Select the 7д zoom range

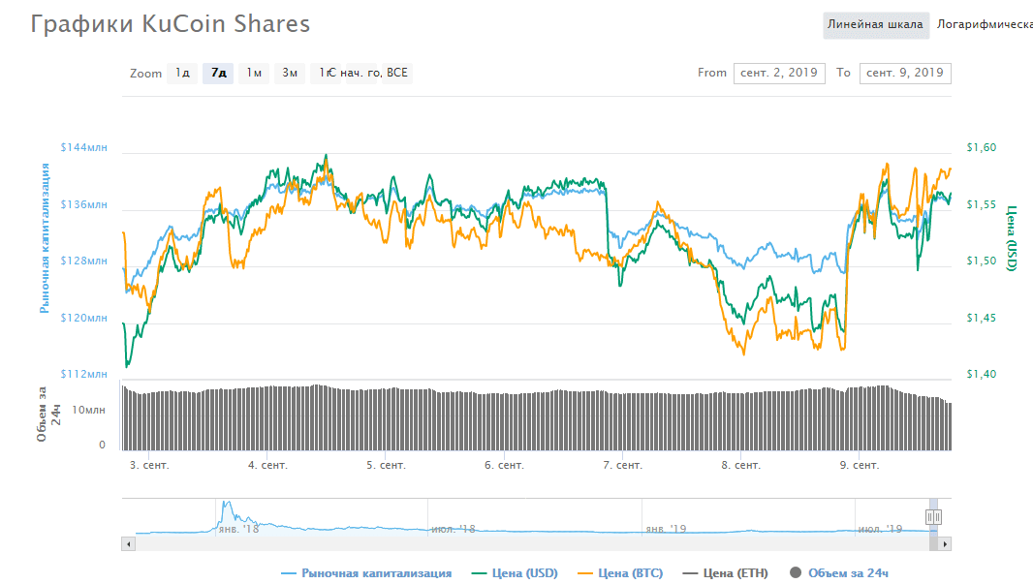219,73
